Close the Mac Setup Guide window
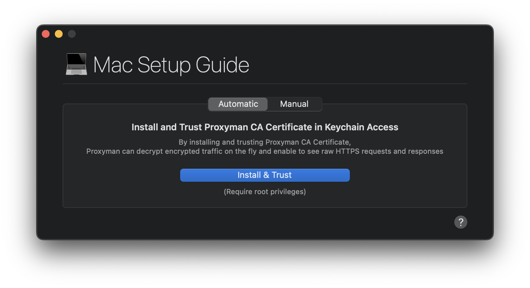530x288 pixels. pos(45,34)
